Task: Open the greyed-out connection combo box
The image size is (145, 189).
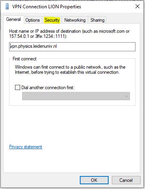Action: pos(76,96)
